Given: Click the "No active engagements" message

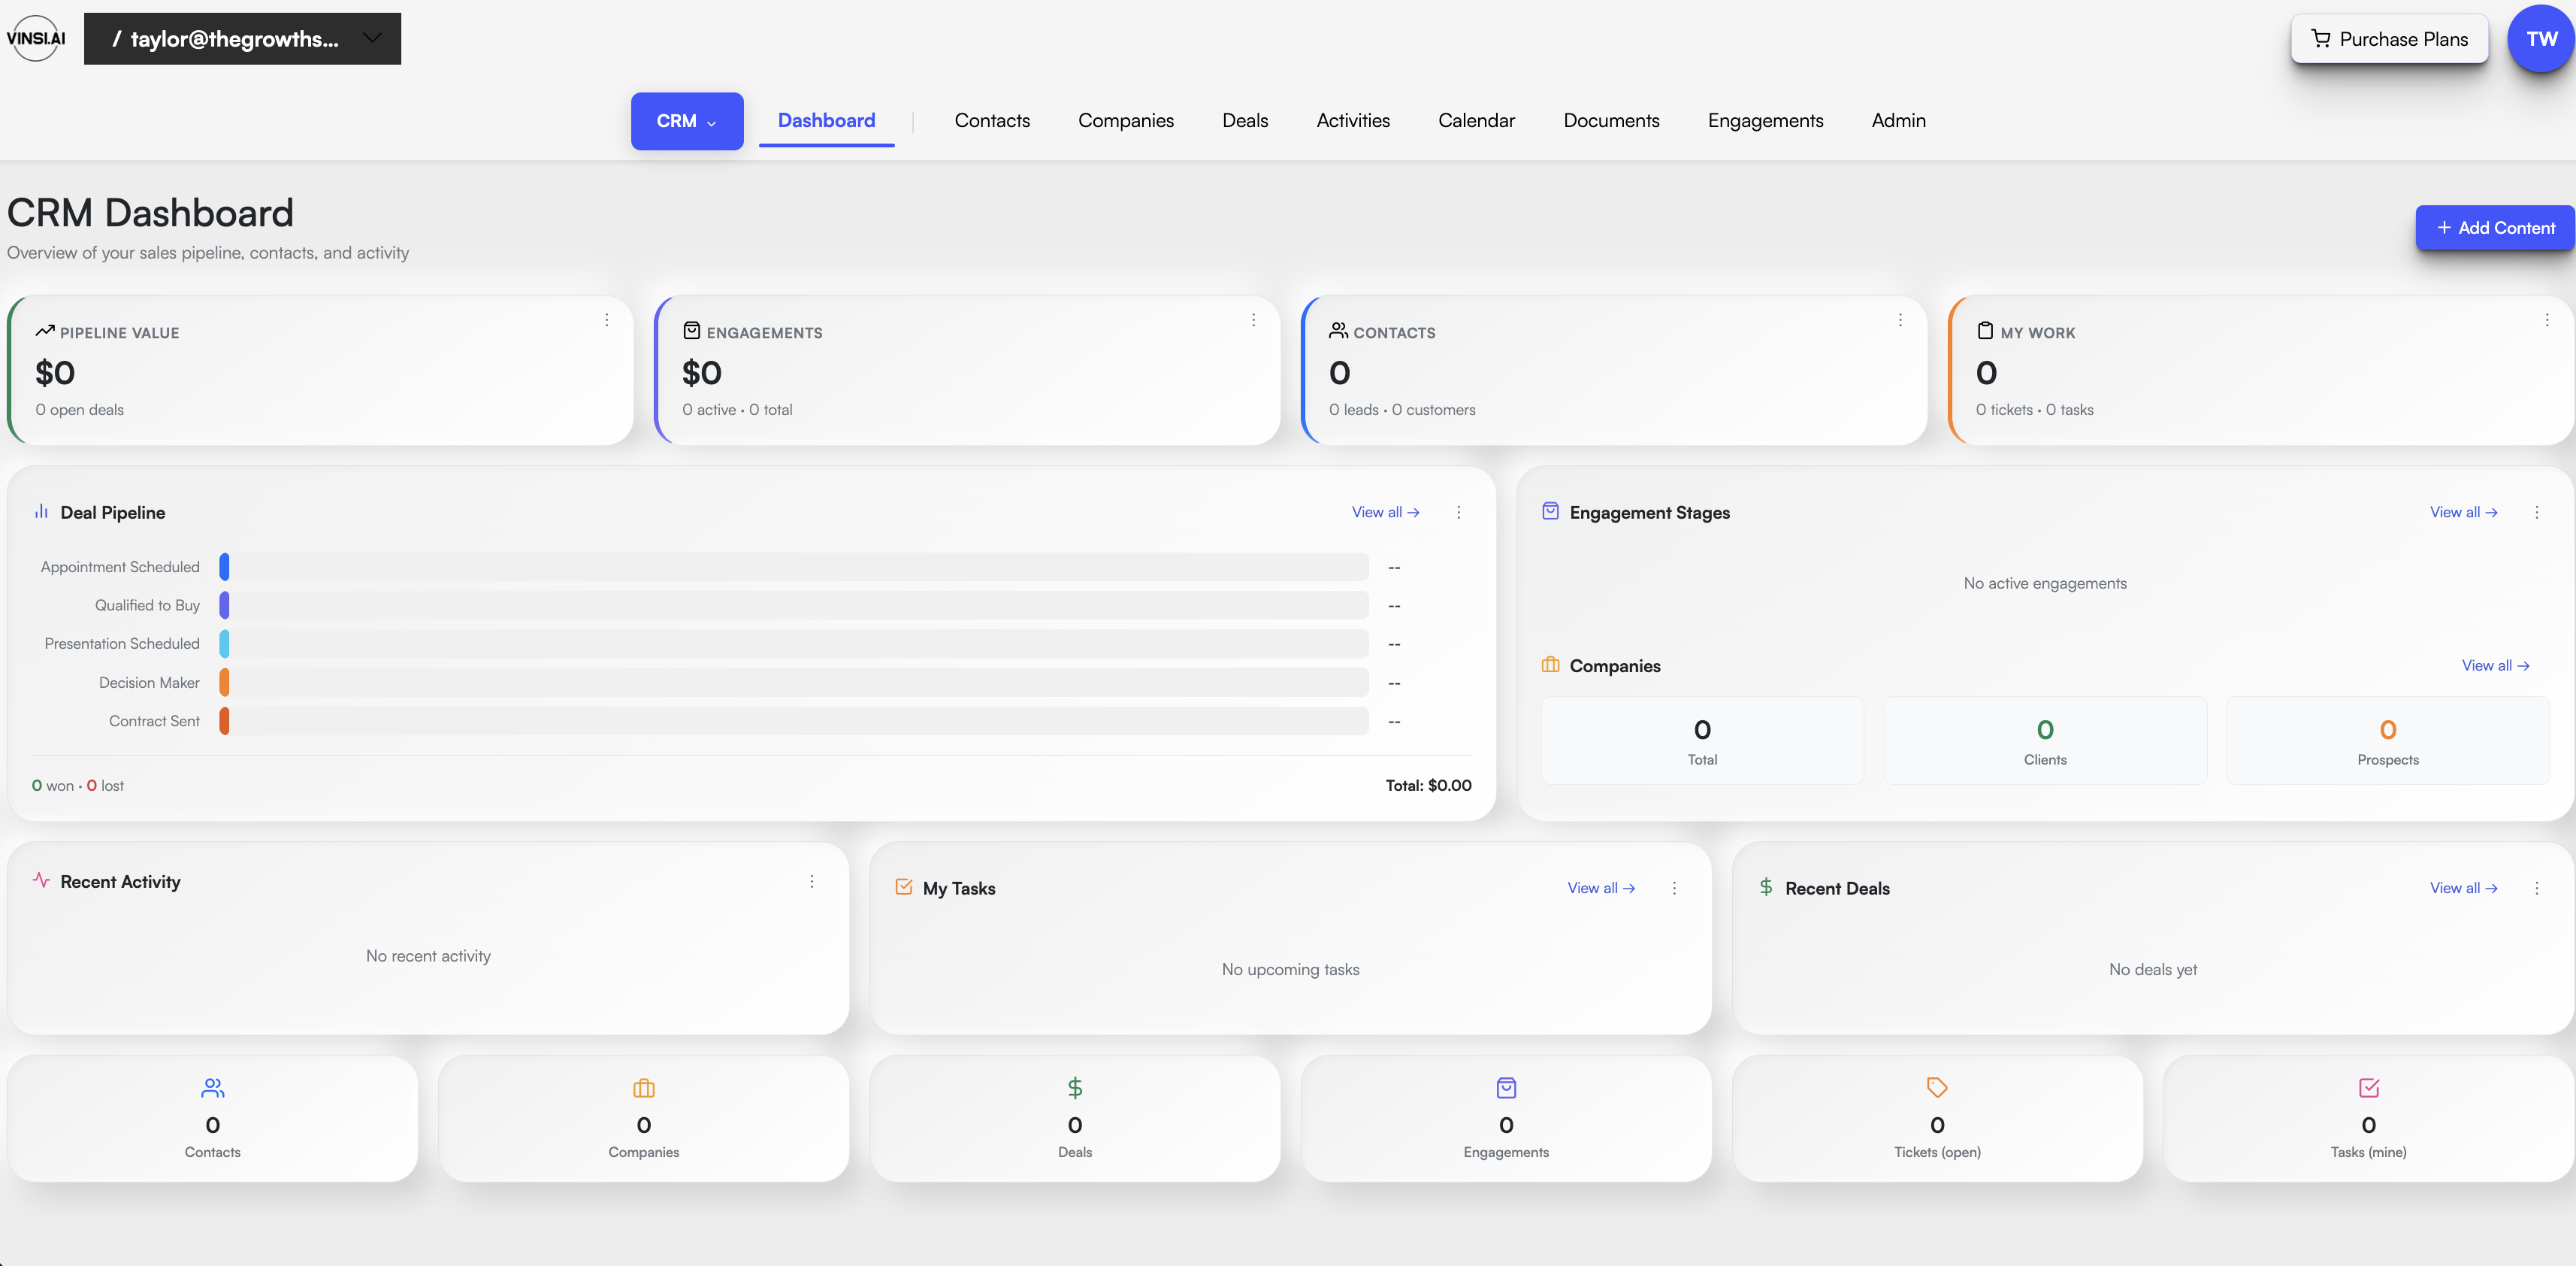Looking at the screenshot, I should (x=2045, y=583).
